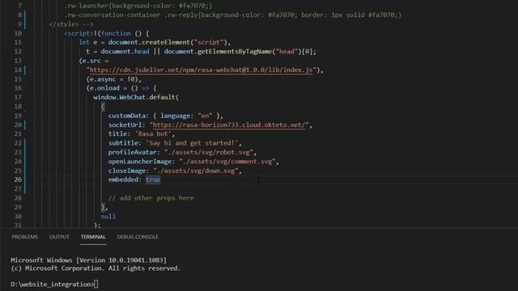Image resolution: width=518 pixels, height=291 pixels.
Task: Click 'socketUrl' property name
Action: (x=125, y=125)
